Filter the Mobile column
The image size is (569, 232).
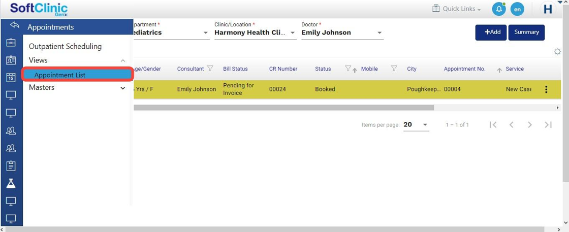pyautogui.click(x=394, y=68)
